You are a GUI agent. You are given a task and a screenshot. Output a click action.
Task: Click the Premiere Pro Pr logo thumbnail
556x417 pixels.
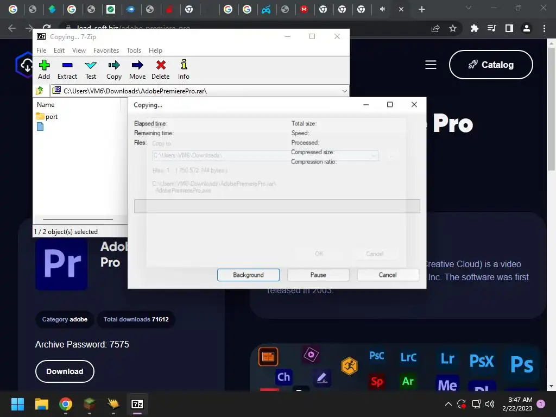point(61,264)
